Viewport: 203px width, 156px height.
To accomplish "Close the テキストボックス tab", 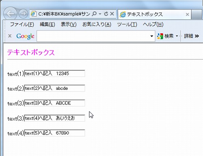I will pos(188,14).
